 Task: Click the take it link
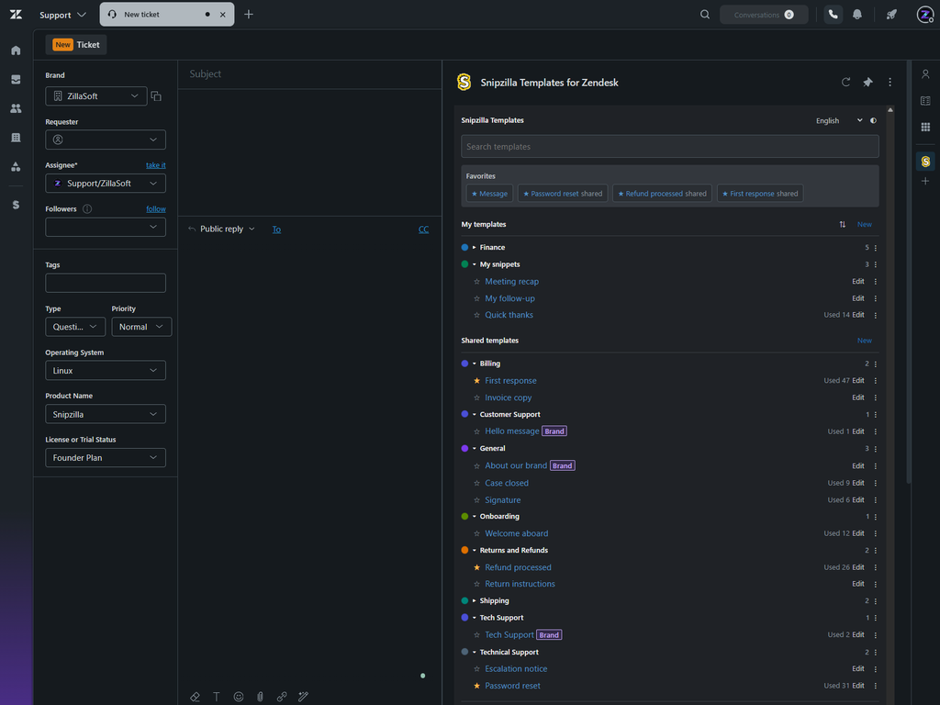click(156, 165)
